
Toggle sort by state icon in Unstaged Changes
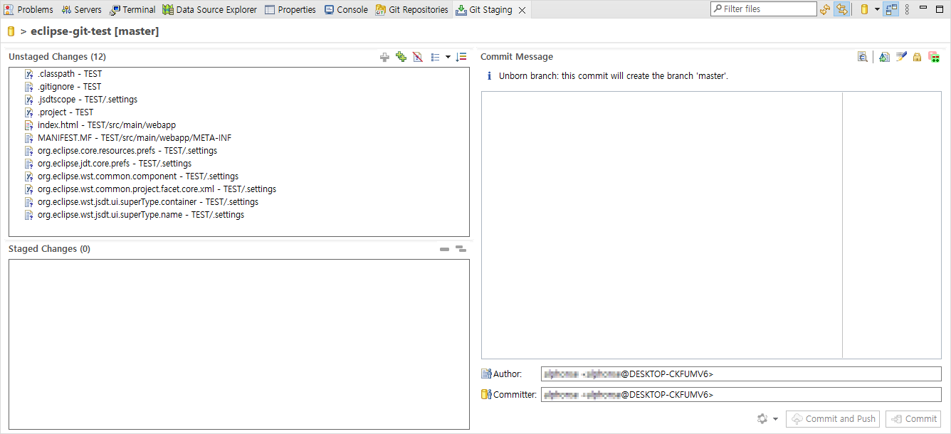pyautogui.click(x=461, y=57)
